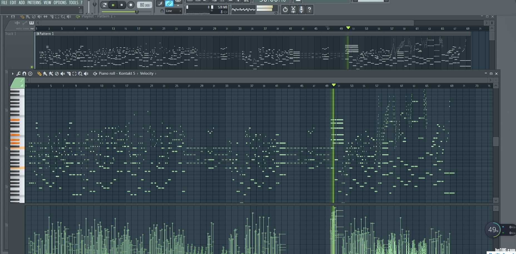This screenshot has height=254, width=516.
Task: Click the circular arrow undo history icon
Action: tap(285, 10)
